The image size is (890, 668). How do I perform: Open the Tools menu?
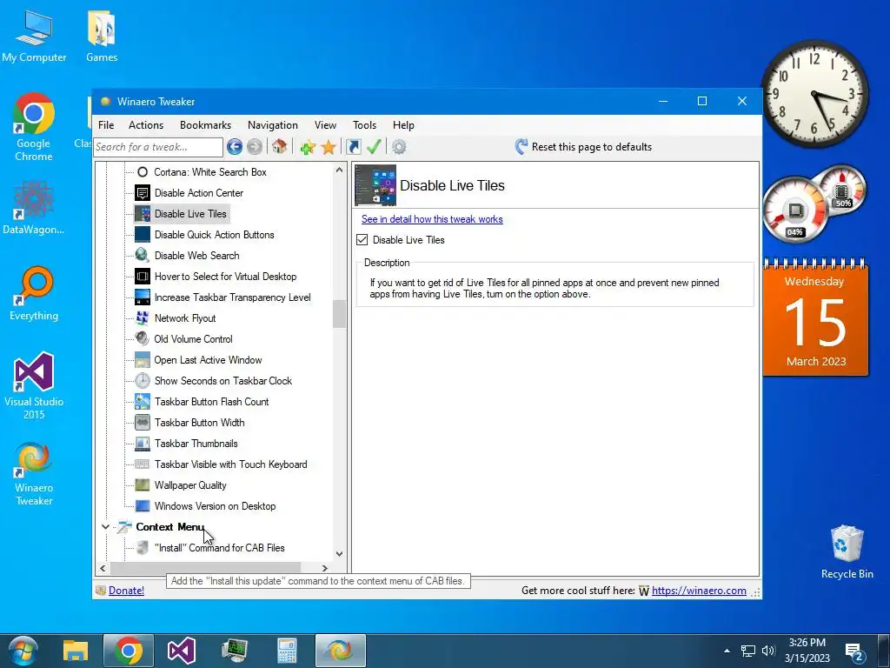364,125
